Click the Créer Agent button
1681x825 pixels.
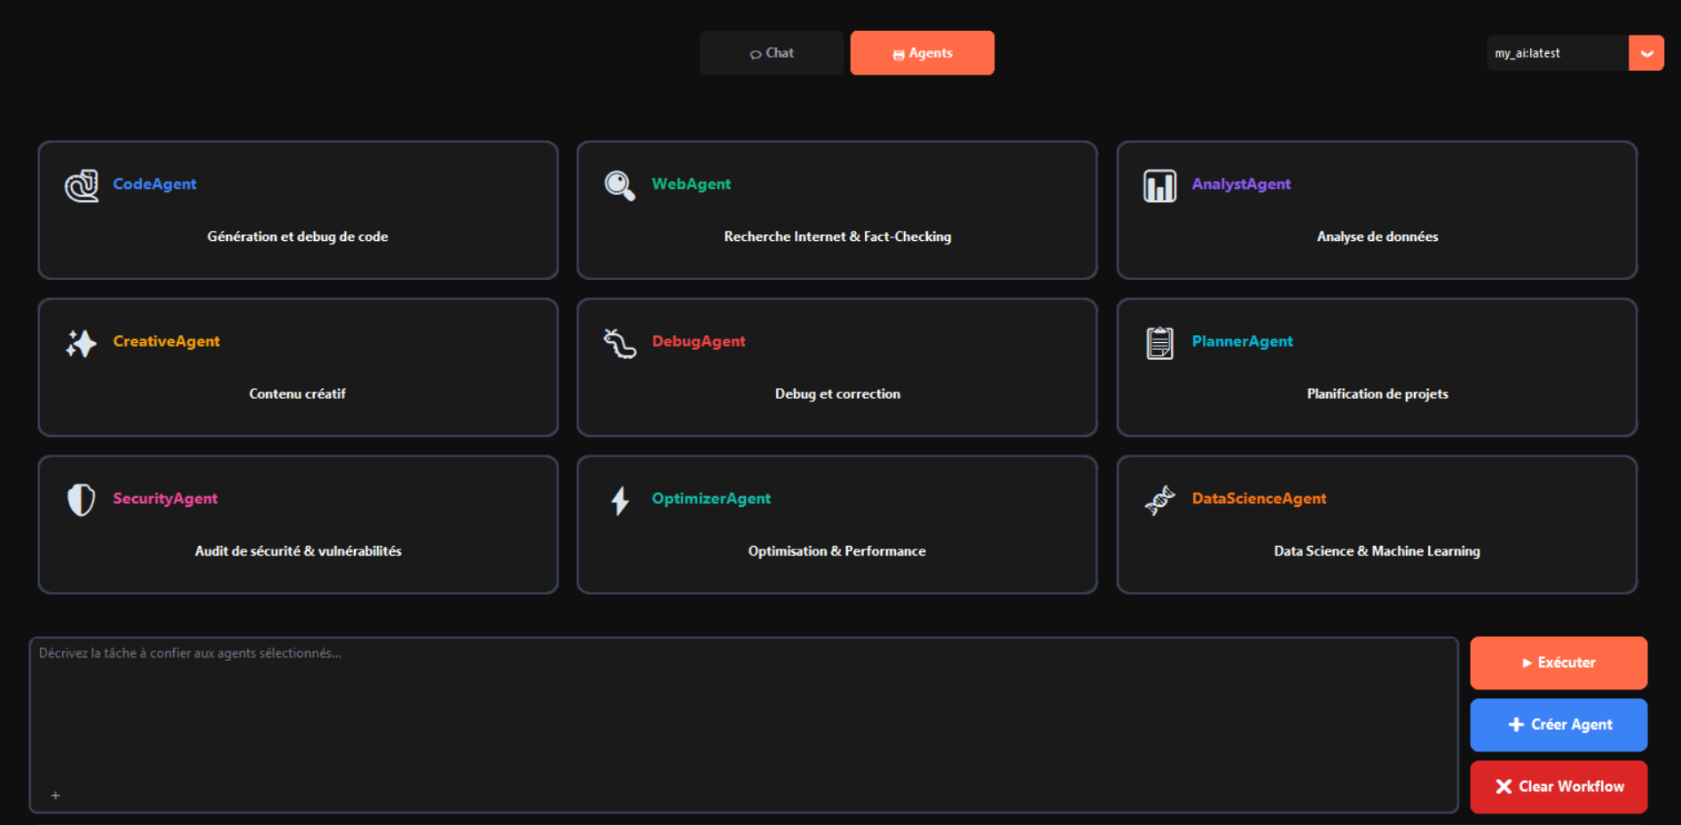pyautogui.click(x=1559, y=725)
